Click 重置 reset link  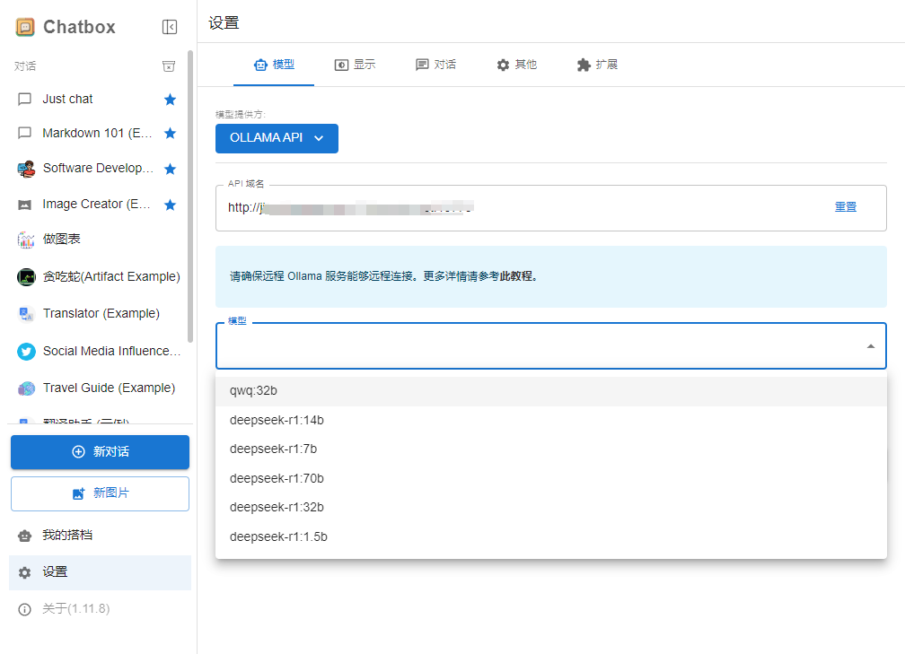coord(846,207)
